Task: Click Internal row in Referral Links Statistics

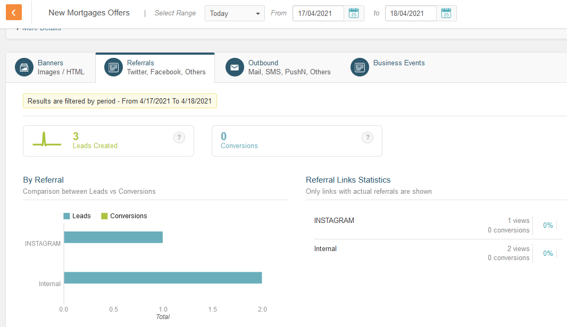Action: tap(438, 253)
